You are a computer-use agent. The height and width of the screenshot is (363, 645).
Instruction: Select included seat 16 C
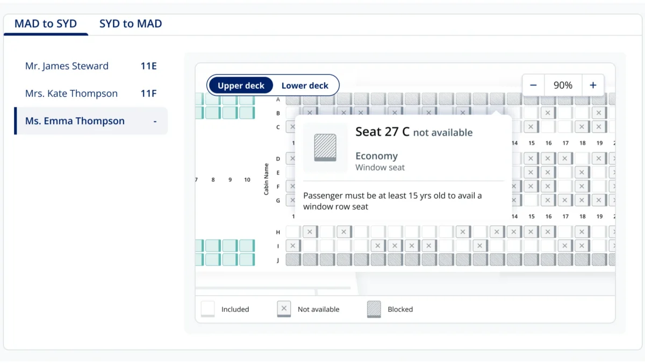[548, 127]
